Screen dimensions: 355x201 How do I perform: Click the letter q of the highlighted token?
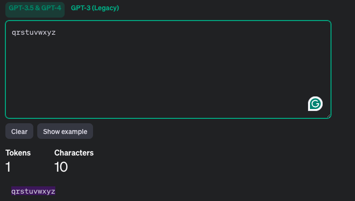[14, 191]
